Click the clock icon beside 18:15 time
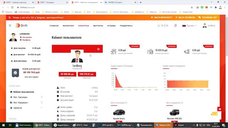Image resolution: width=228 pixels, height=128 pixels. pos(159,26)
